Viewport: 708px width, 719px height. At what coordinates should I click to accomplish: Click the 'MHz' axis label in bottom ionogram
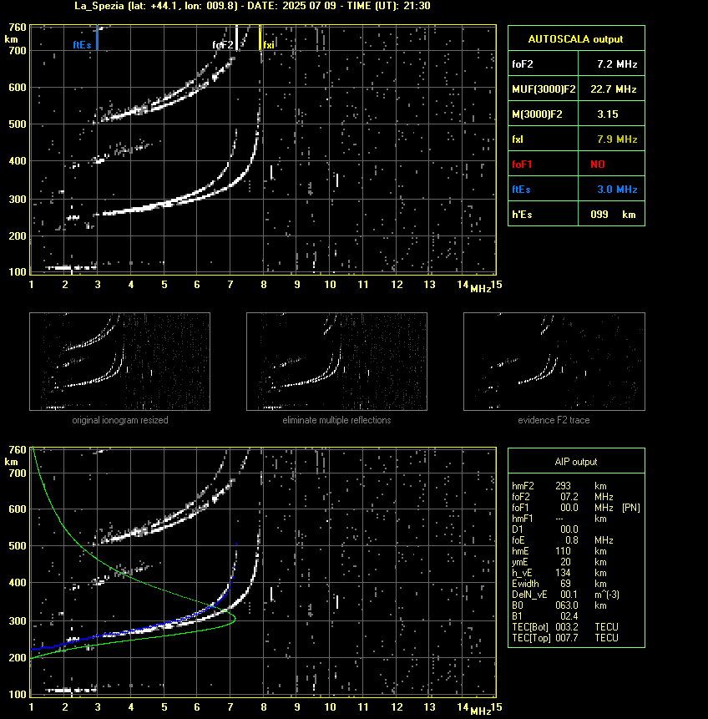point(481,711)
